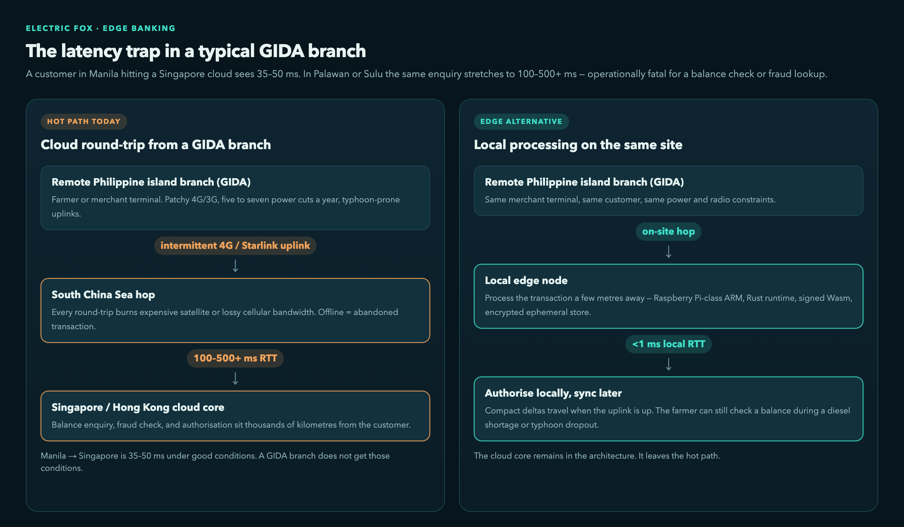Image resolution: width=904 pixels, height=527 pixels.
Task: Click the arrow under '100–500+ ms RTT'
Action: [x=235, y=379]
